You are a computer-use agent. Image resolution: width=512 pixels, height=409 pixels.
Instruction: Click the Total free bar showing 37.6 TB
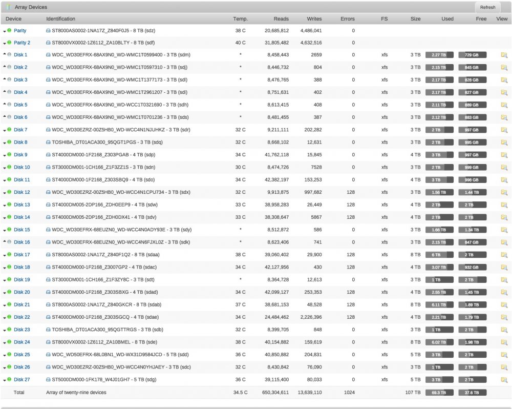[472, 392]
